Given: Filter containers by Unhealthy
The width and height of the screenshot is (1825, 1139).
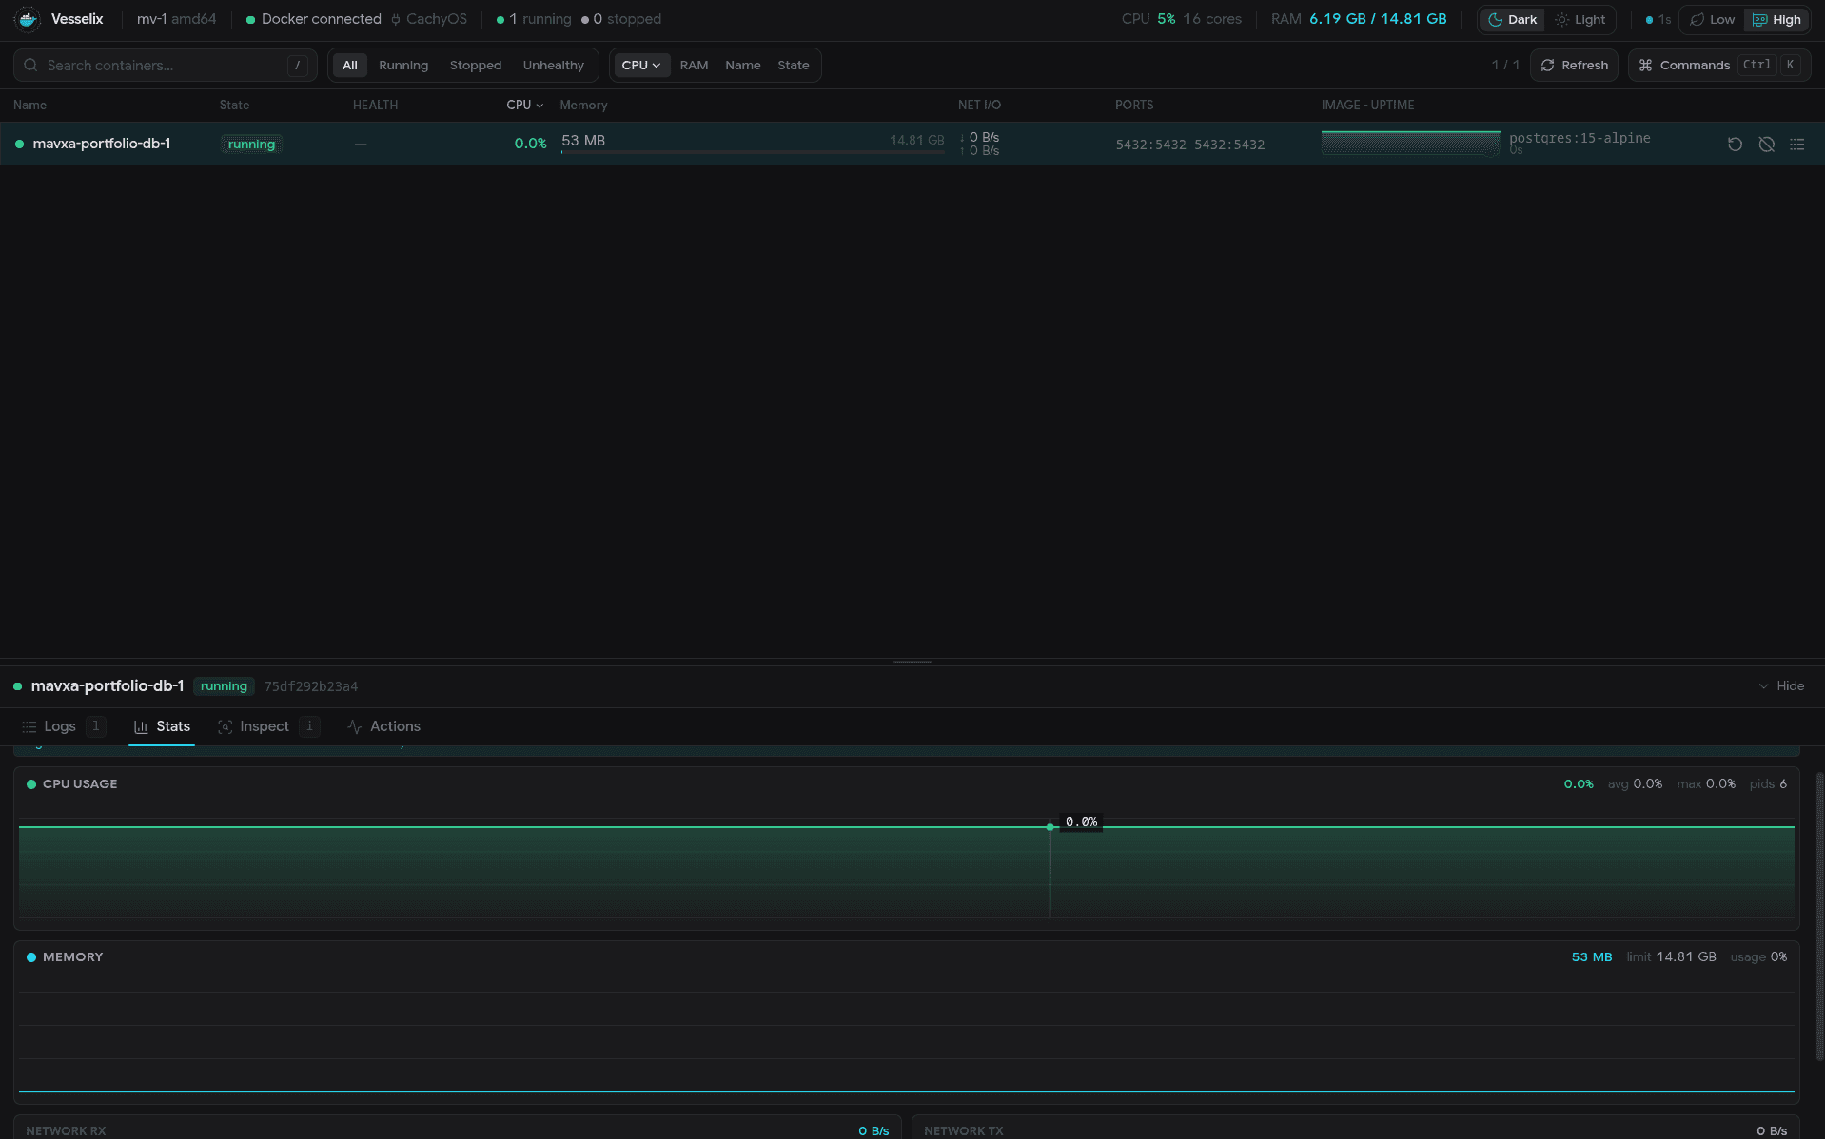Looking at the screenshot, I should click(553, 66).
